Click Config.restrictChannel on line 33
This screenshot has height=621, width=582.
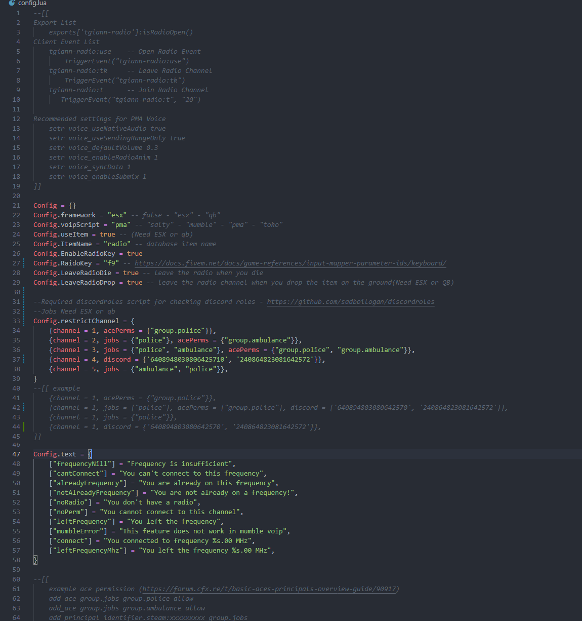[x=76, y=321]
